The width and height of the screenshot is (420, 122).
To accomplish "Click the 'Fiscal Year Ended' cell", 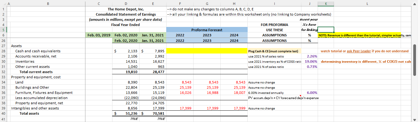I will pyautogui.click(x=125, y=25).
